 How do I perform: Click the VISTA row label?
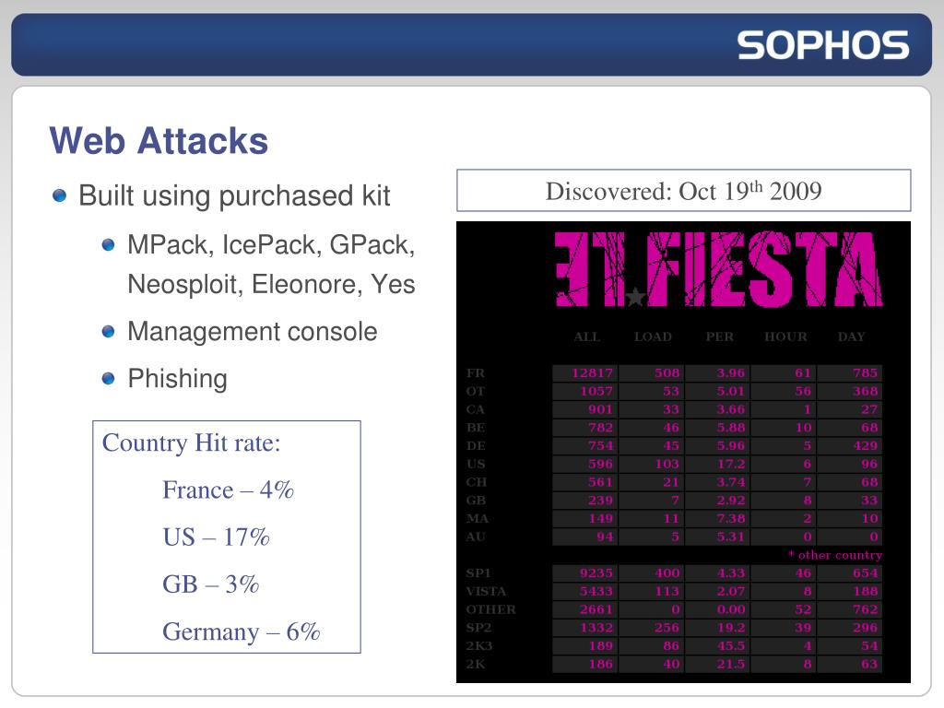486,591
